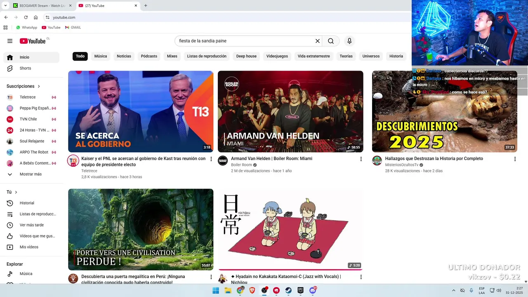The height and width of the screenshot is (297, 528).
Task: Open options menu for Kaiser y el PNL video
Action: click(x=211, y=159)
